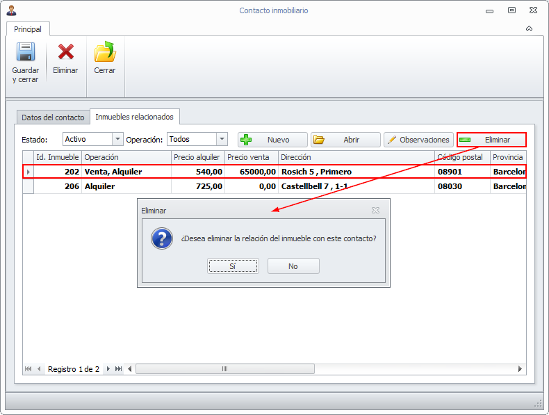Click the Precio alquiler column header
Screen dimensions: 549x415
(198, 157)
